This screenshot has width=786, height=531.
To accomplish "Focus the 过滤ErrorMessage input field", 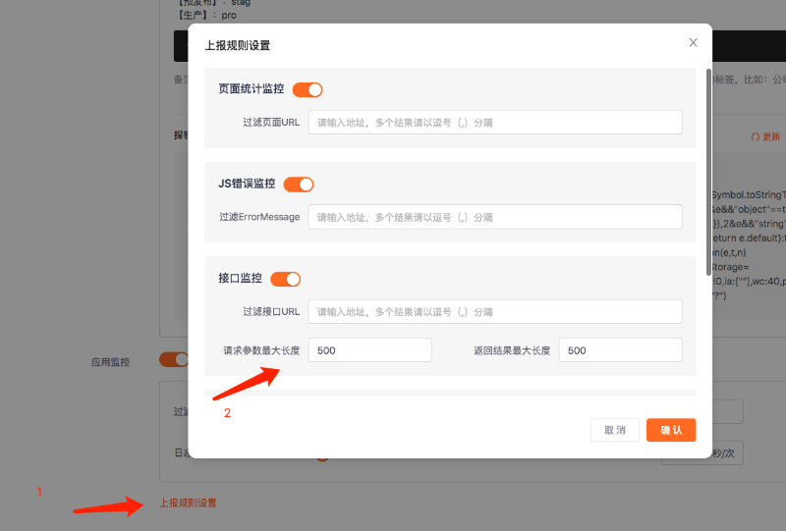I will click(495, 217).
